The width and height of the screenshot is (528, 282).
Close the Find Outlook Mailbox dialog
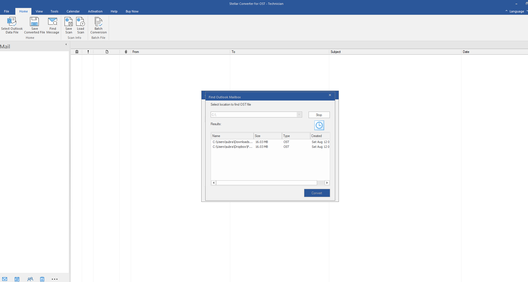(x=330, y=95)
